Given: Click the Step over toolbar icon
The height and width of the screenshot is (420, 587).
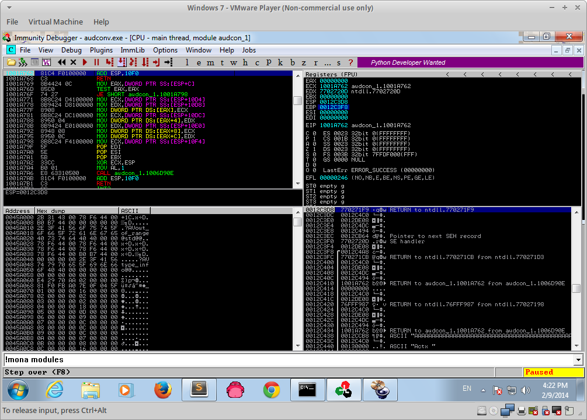Looking at the screenshot, I should click(x=121, y=62).
